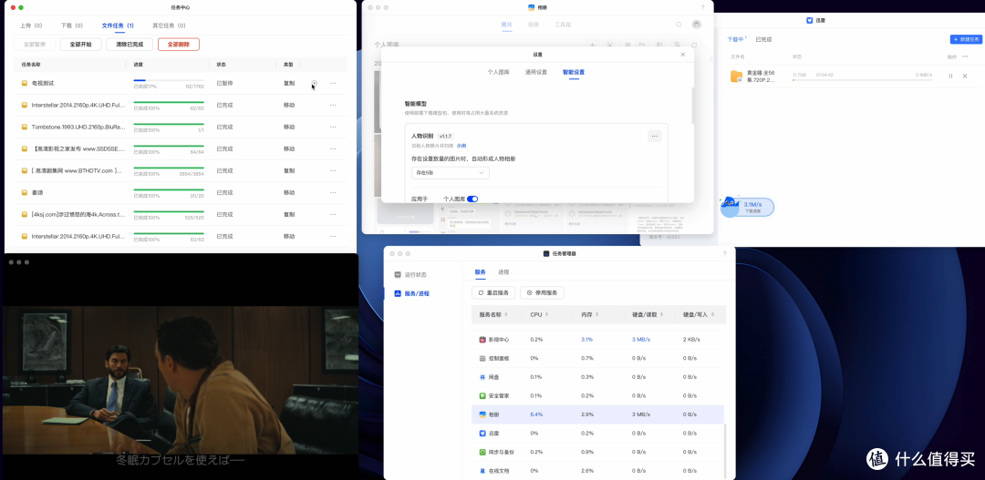Open more options for the Tombstone.1993 task

(333, 127)
